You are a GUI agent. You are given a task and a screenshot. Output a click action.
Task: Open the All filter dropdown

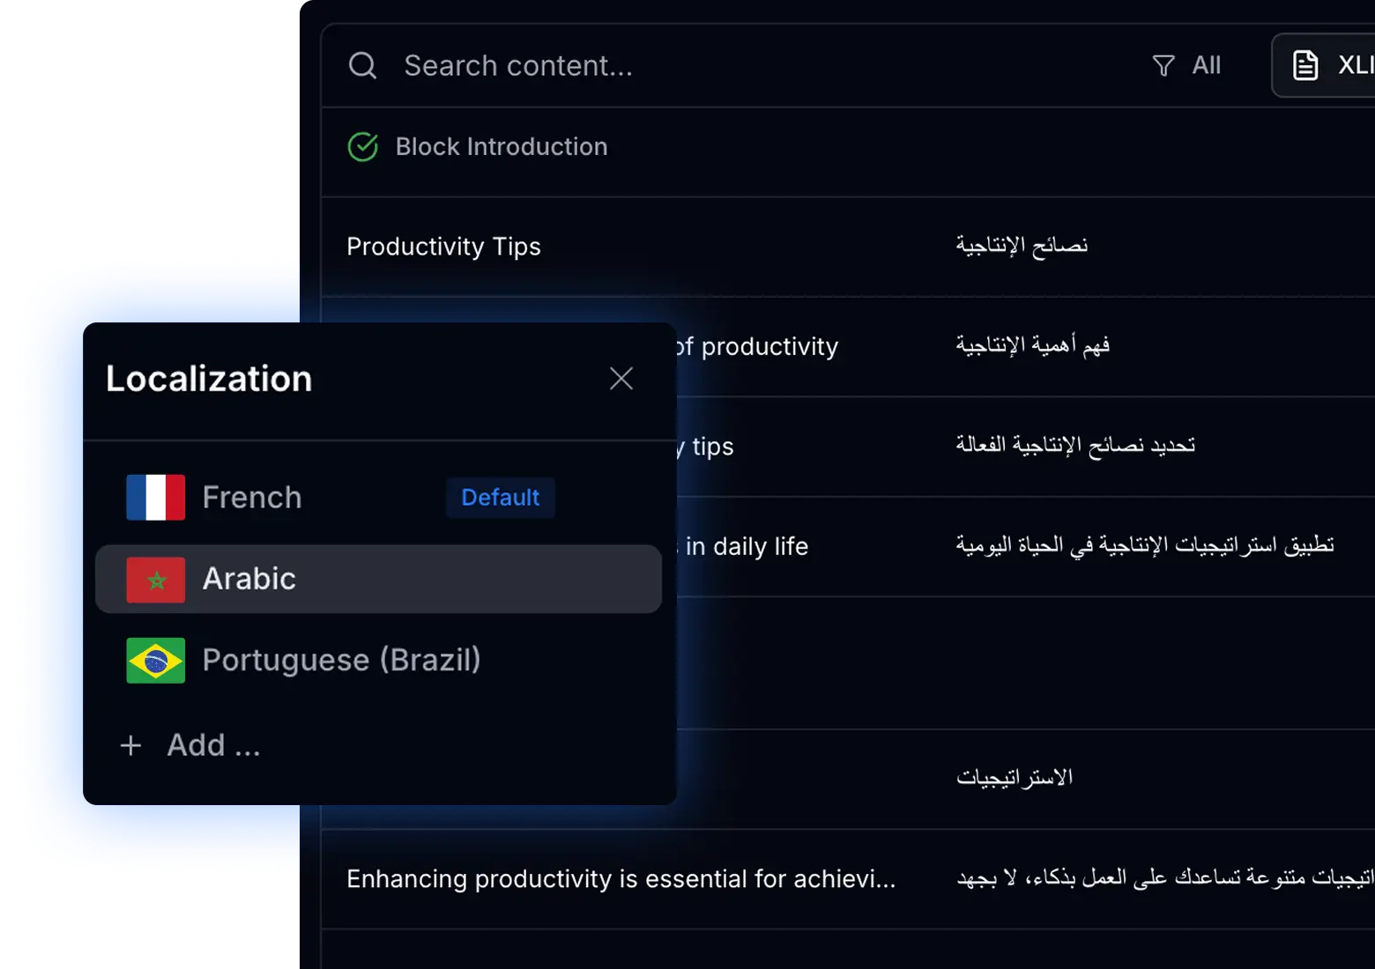tap(1190, 65)
